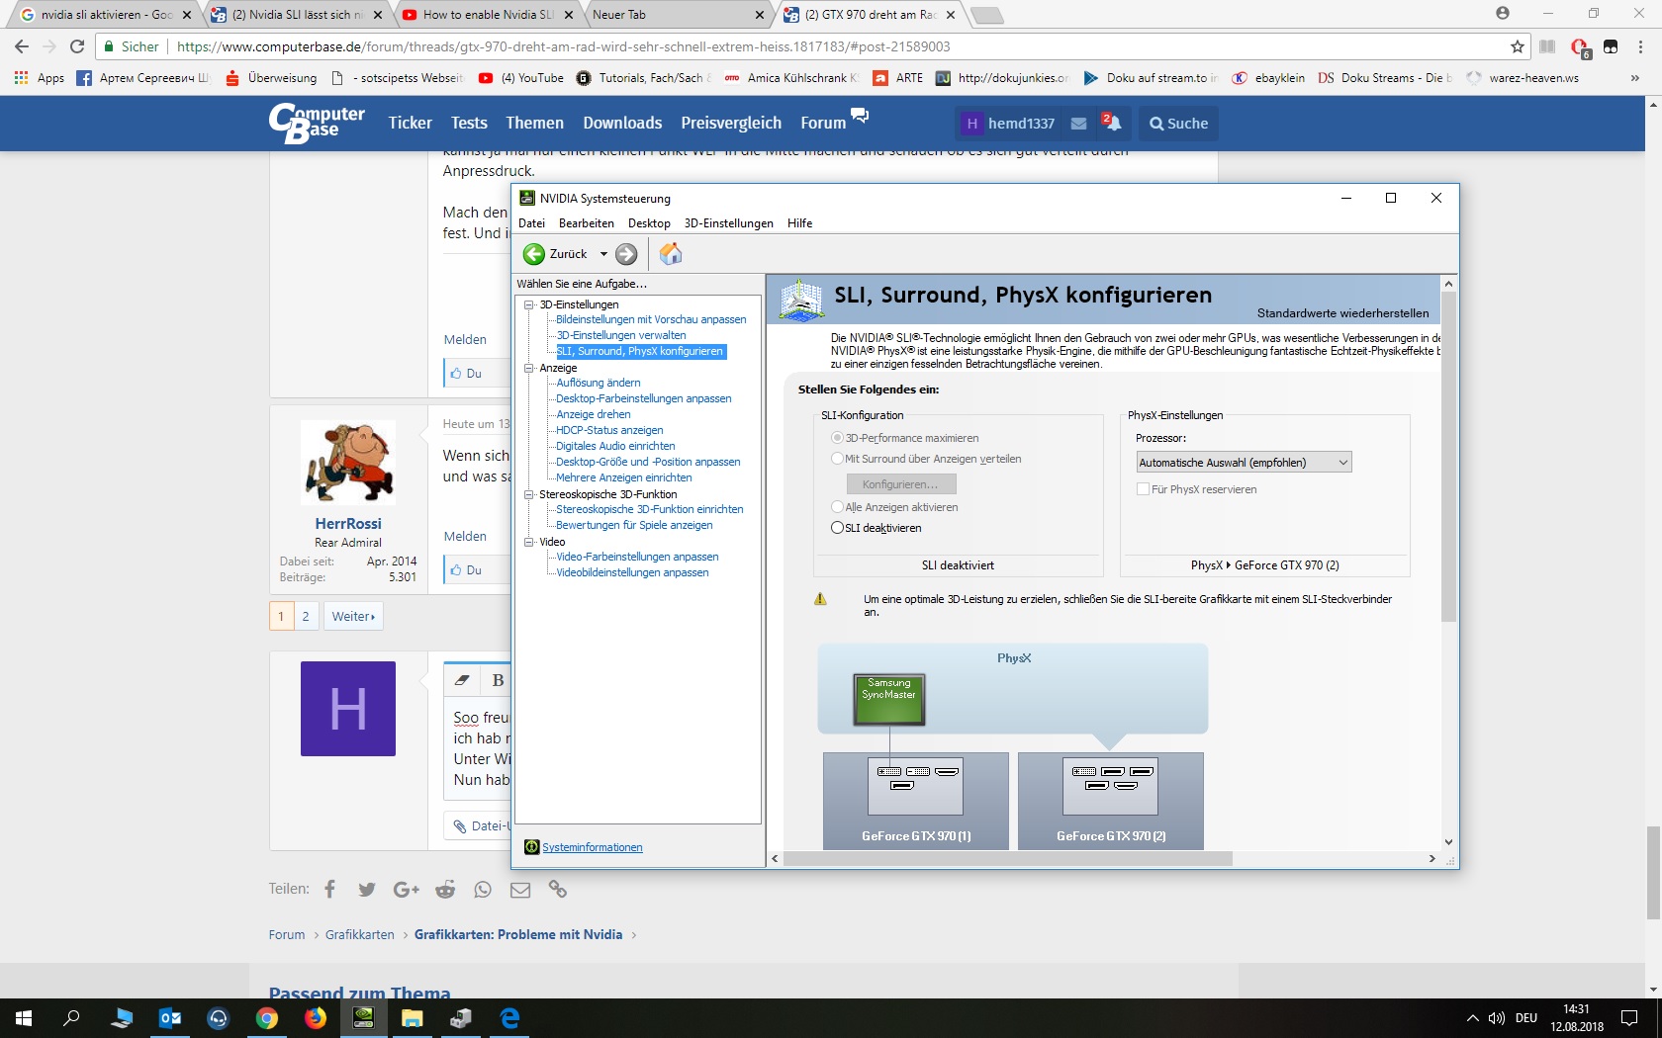The height and width of the screenshot is (1038, 1662).
Task: Toggle Für PhysX reservieren checkbox
Action: tap(1143, 489)
